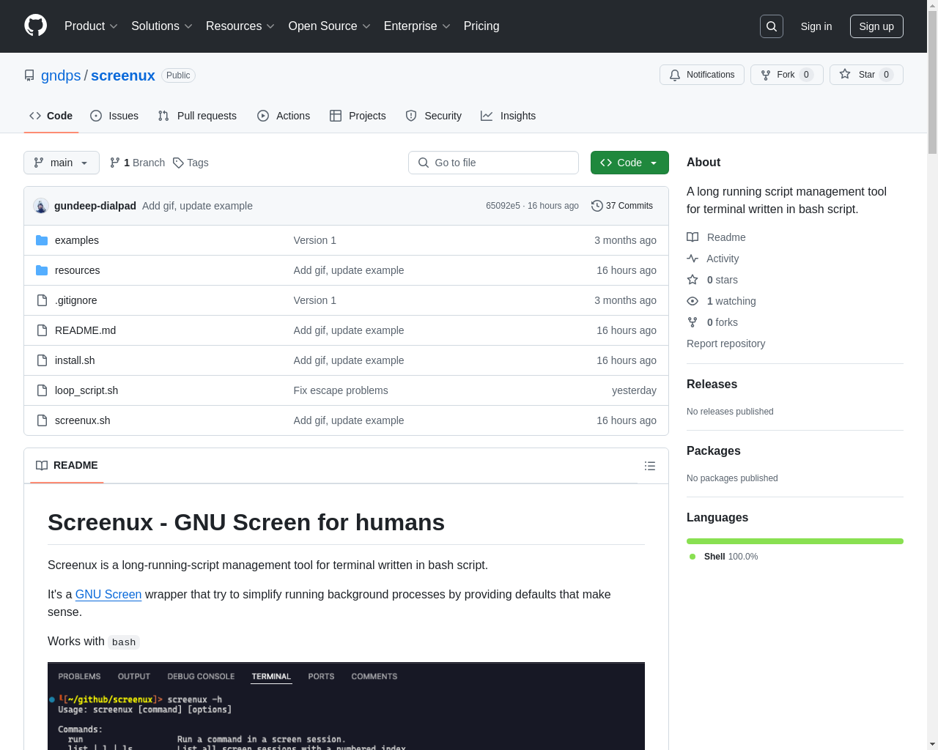This screenshot has height=750, width=938.
Task: Click gundeep-dialpad avatar image
Action: (x=41, y=206)
